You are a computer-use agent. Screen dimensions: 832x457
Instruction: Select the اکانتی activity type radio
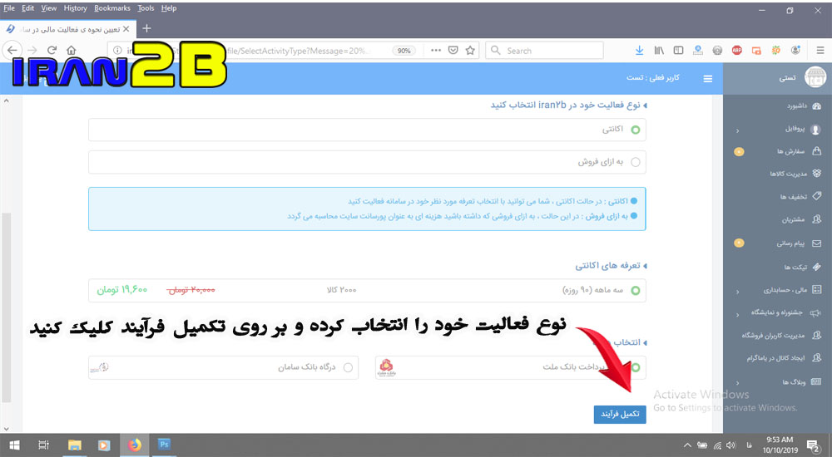pos(635,130)
